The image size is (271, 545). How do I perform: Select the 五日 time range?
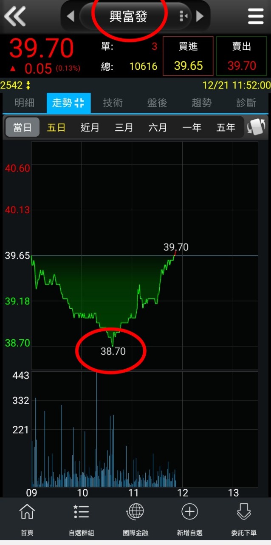coord(56,127)
